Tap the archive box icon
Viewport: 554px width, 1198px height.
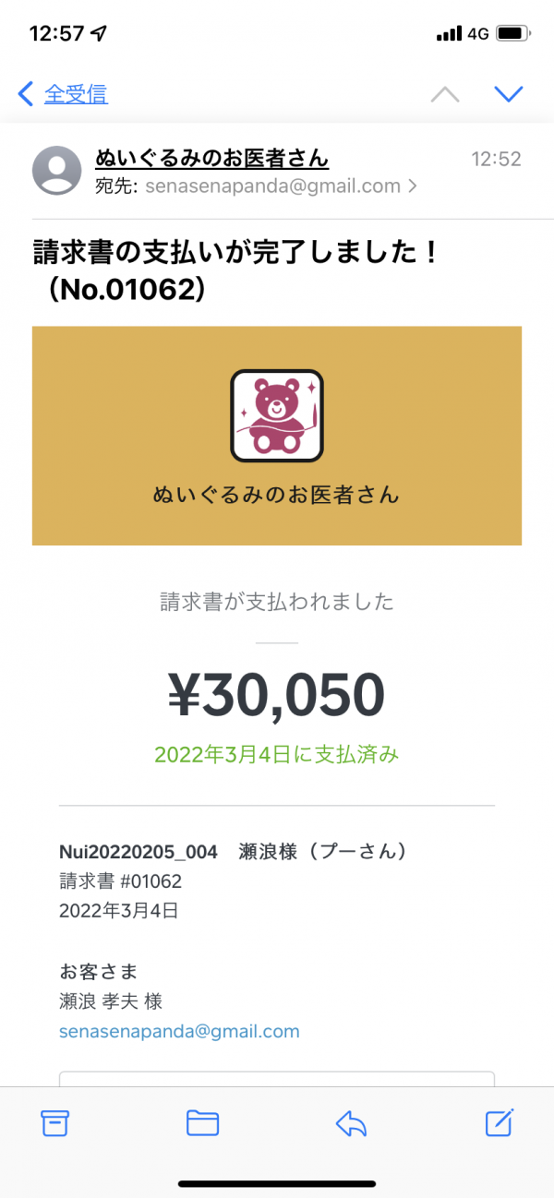point(55,1122)
